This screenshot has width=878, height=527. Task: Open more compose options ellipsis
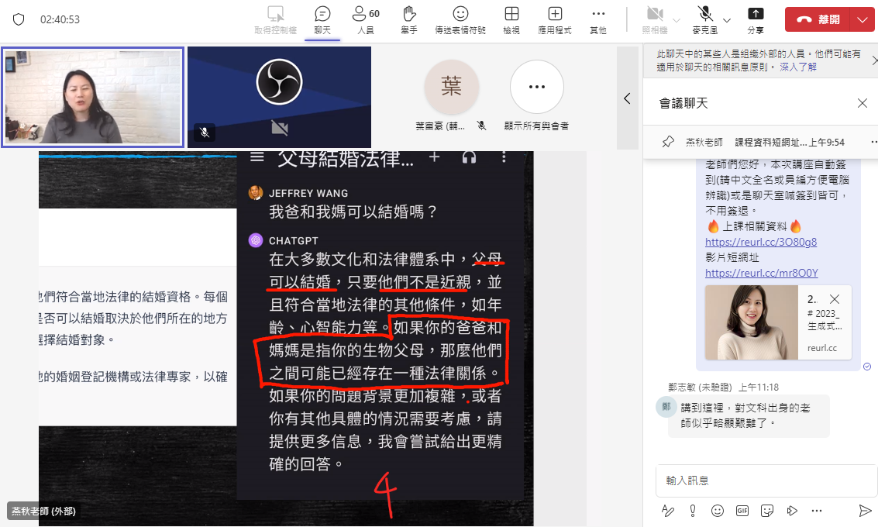[817, 511]
